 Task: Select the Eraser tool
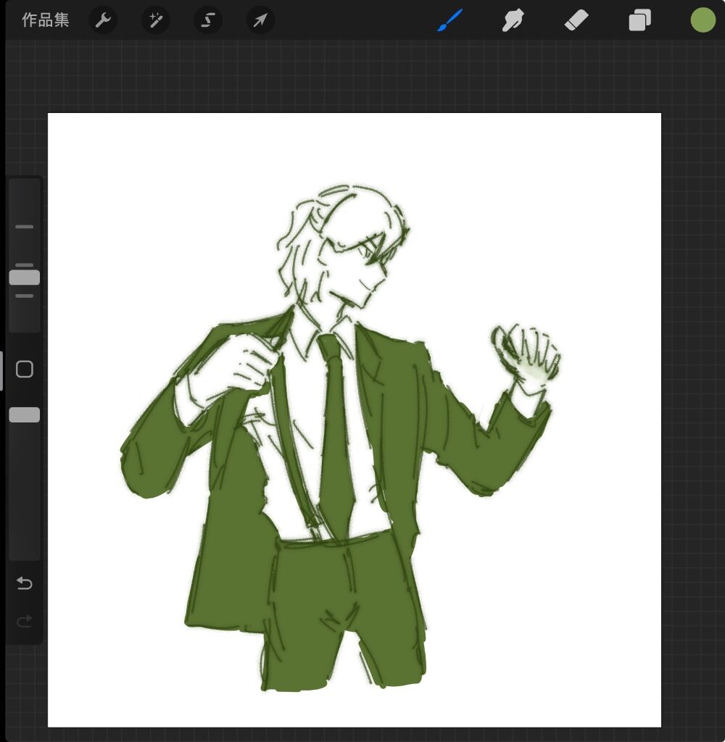coord(576,20)
